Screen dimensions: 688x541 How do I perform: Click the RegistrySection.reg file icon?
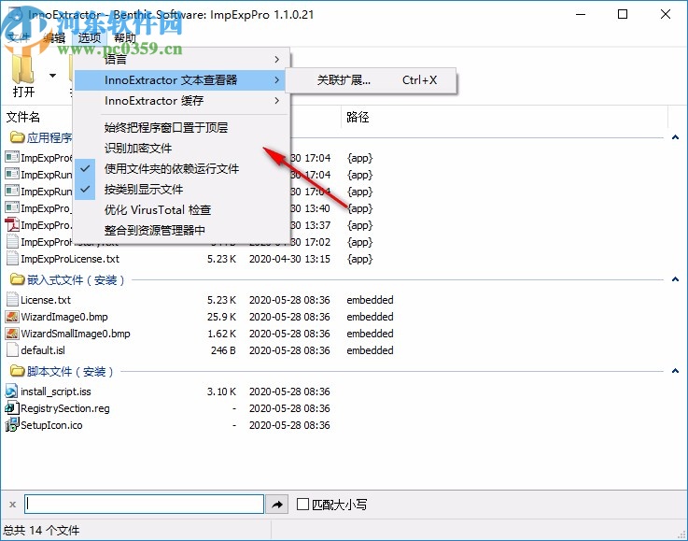[x=12, y=408]
